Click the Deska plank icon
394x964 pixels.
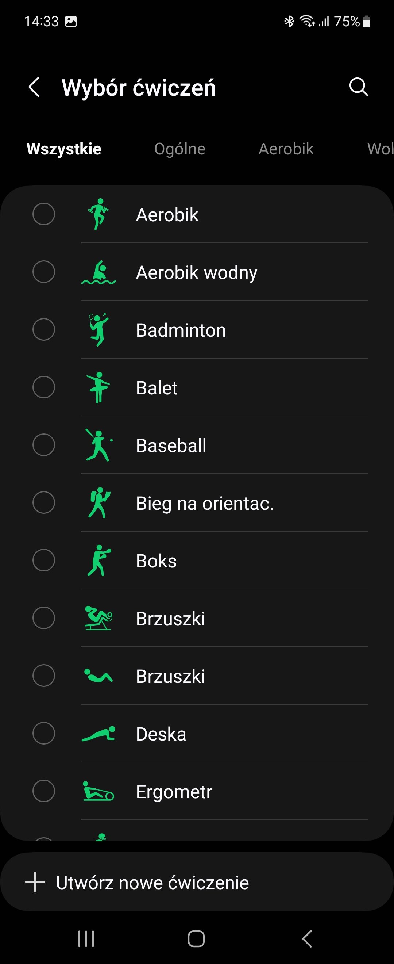click(x=99, y=734)
